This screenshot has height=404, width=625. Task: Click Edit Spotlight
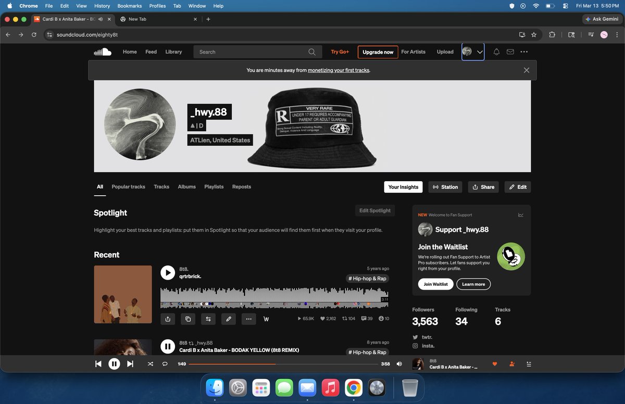pyautogui.click(x=374, y=211)
